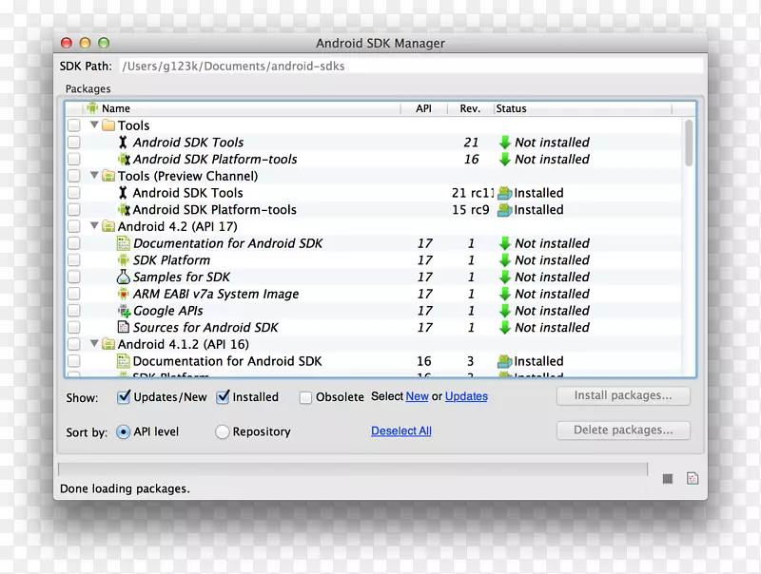
Task: Click the Android icon next to SDK Platform for API 17
Action: click(x=123, y=260)
